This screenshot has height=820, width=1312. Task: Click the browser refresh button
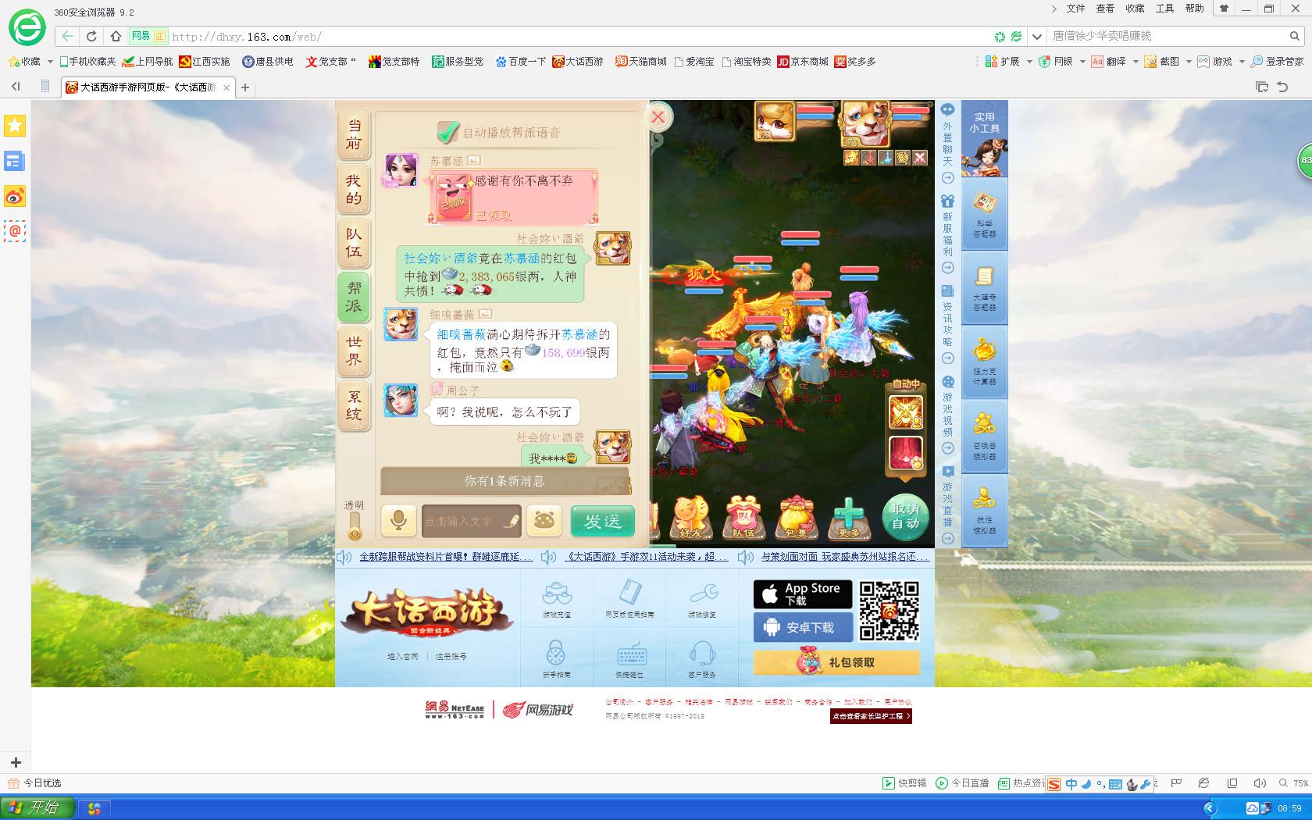91,36
